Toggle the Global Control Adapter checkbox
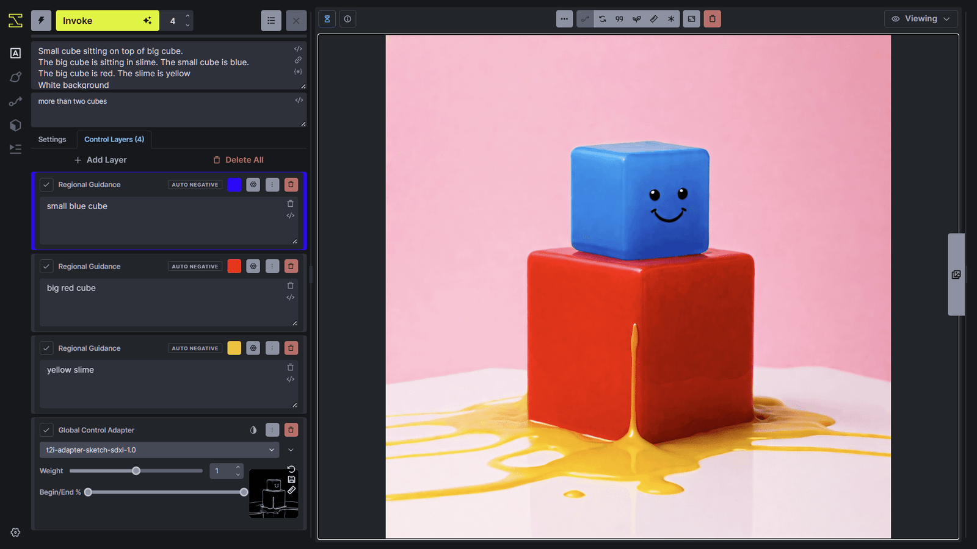 pos(46,429)
